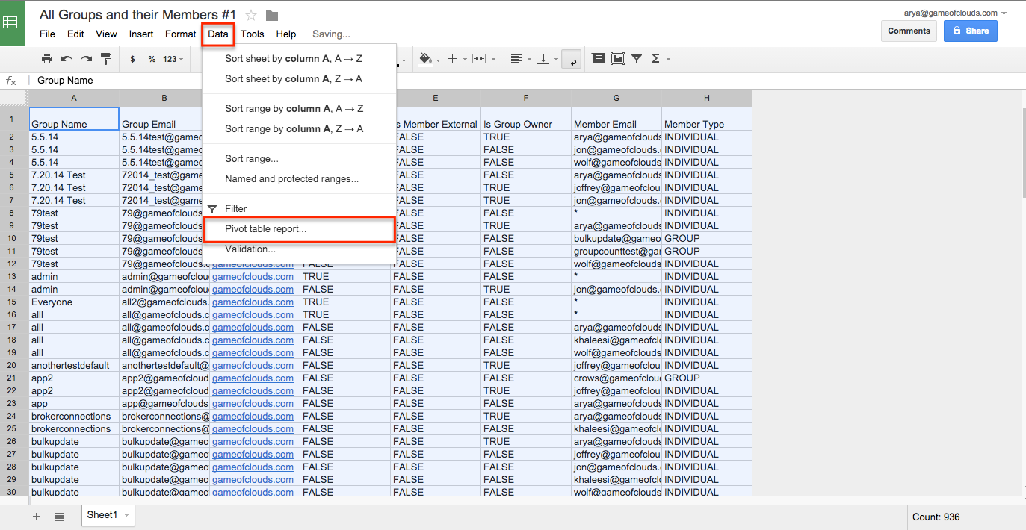Turn on Filter from the Data menu
Image resolution: width=1026 pixels, height=530 pixels.
pyautogui.click(x=299, y=208)
